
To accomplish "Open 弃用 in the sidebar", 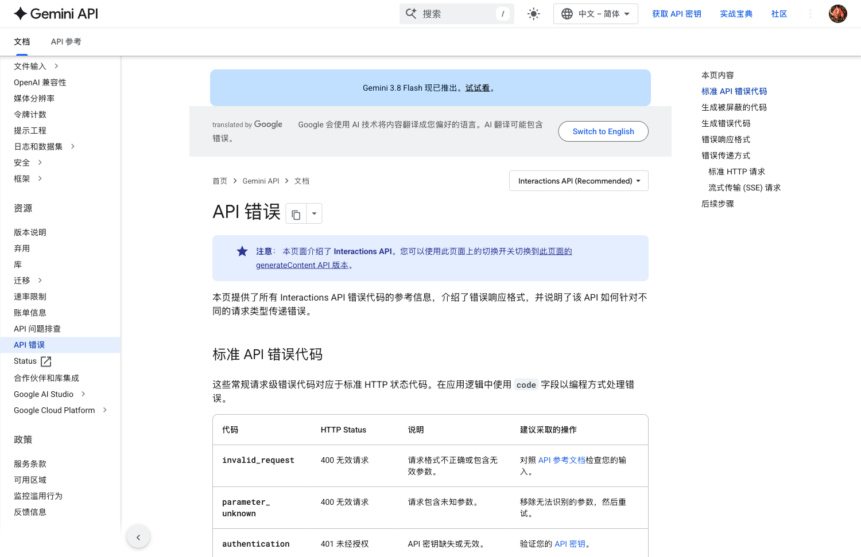I will pos(22,248).
